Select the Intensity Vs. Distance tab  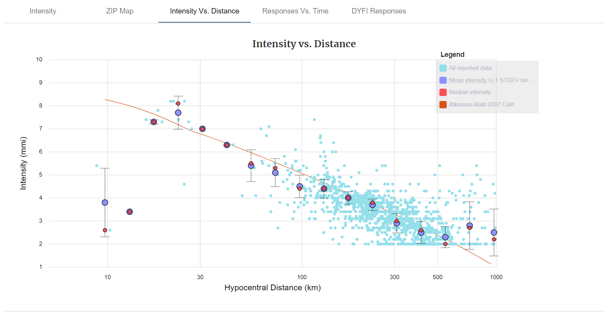pyautogui.click(x=204, y=11)
